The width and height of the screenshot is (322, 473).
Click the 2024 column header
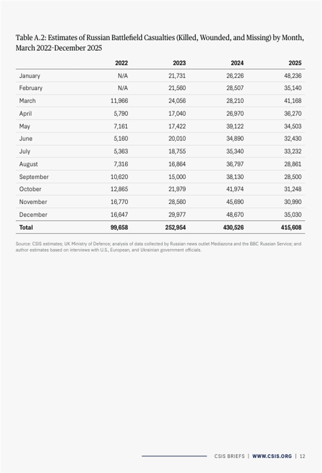point(237,63)
